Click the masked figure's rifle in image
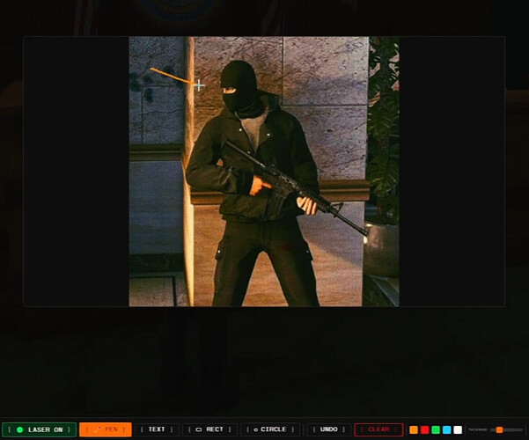This screenshot has height=440, width=529. click(x=290, y=186)
